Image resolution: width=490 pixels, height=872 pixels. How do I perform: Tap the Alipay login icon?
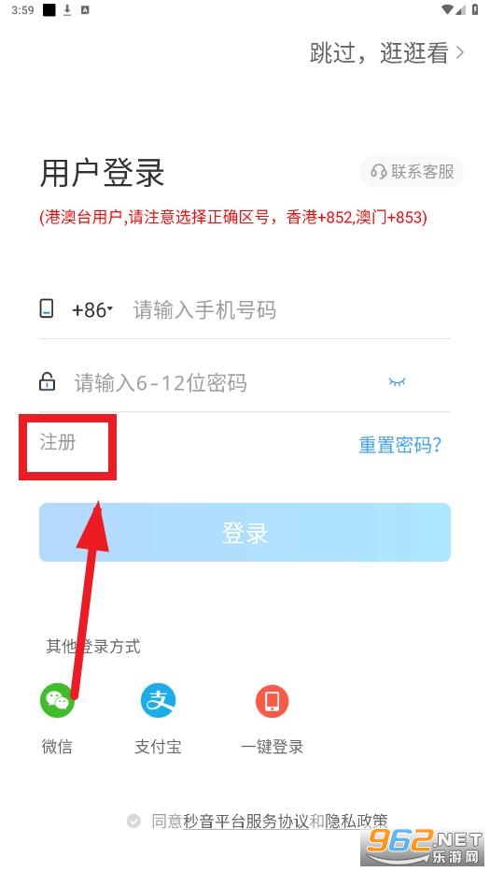[x=158, y=700]
